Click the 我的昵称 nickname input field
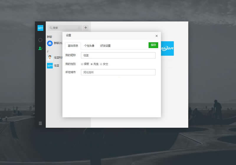Viewport: 236px width, 165px height. [x=118, y=55]
